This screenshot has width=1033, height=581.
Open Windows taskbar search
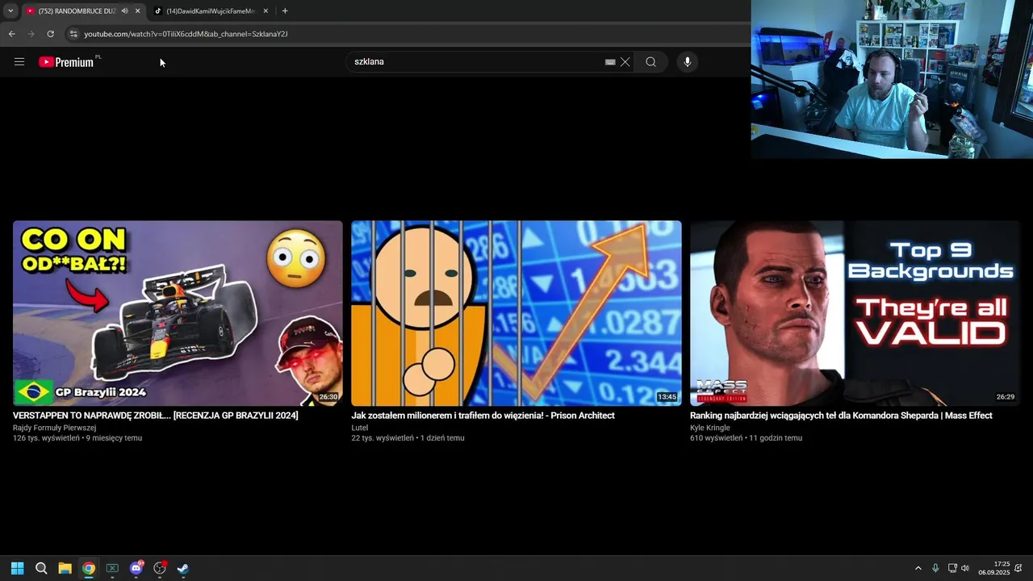coord(41,568)
